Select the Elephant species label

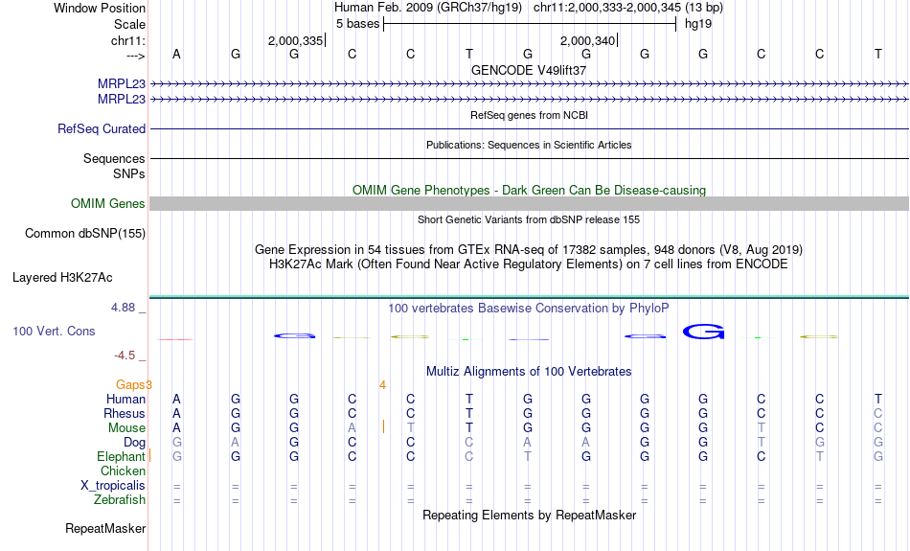point(121,457)
